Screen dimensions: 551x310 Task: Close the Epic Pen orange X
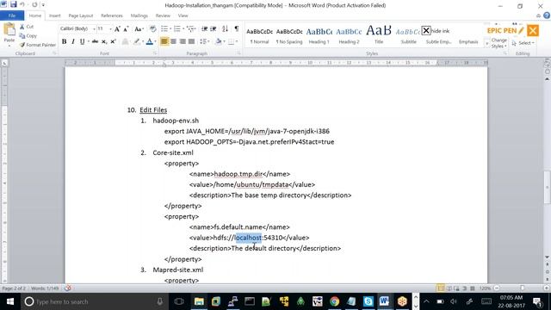533,31
